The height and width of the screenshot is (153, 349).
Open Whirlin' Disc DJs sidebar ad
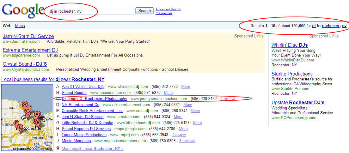(x=289, y=45)
